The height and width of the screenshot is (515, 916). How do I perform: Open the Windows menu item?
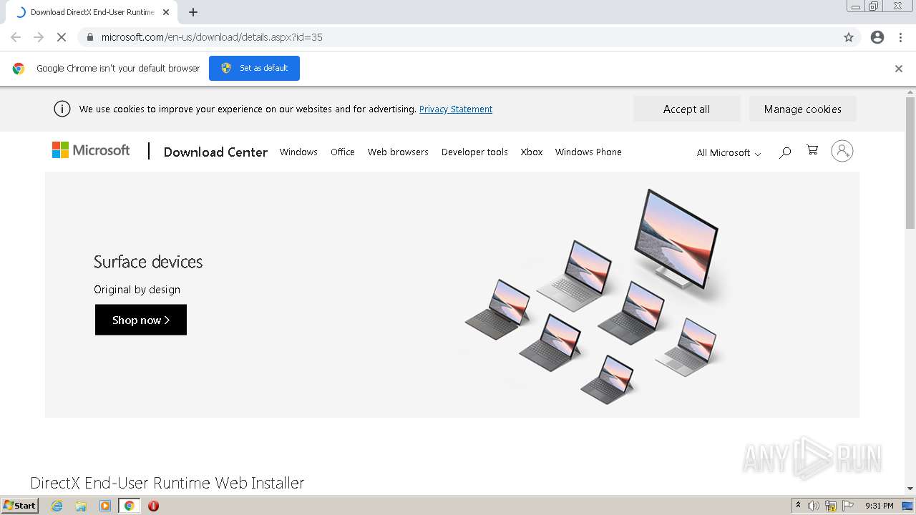coord(298,152)
